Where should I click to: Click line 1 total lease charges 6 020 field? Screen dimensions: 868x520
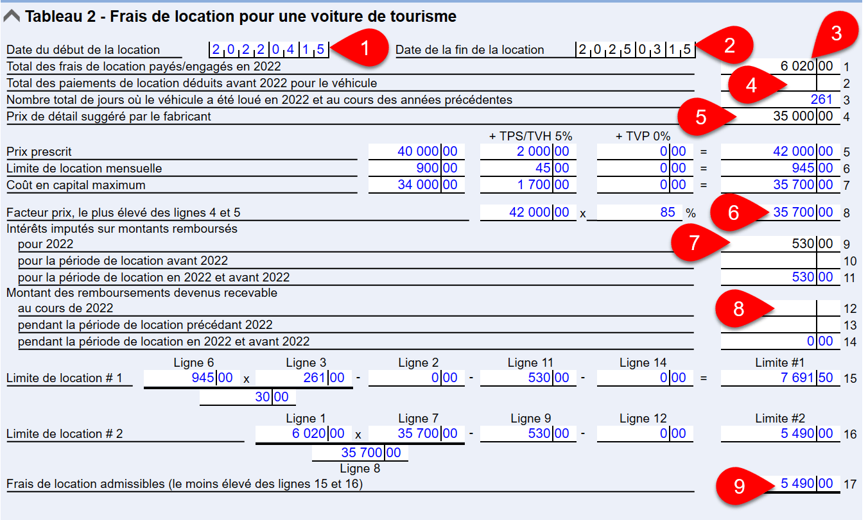(780, 66)
